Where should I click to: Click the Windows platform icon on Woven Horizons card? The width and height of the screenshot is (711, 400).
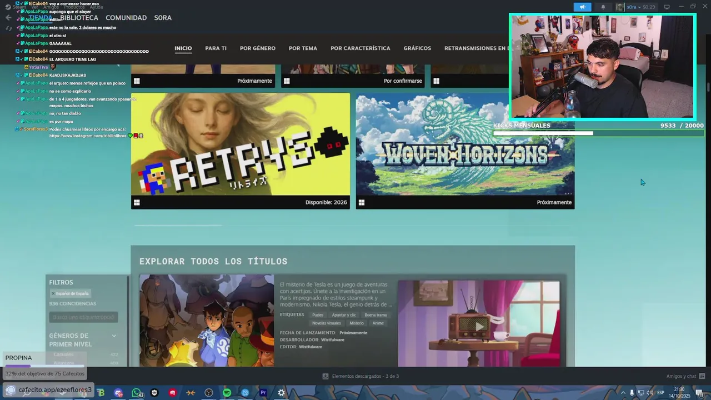click(361, 203)
